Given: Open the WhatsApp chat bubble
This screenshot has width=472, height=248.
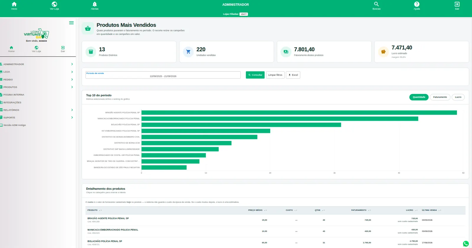Looking at the screenshot, I should [x=466, y=244].
